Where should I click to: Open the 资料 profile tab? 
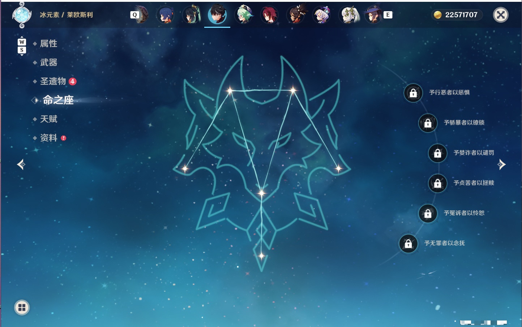[48, 138]
